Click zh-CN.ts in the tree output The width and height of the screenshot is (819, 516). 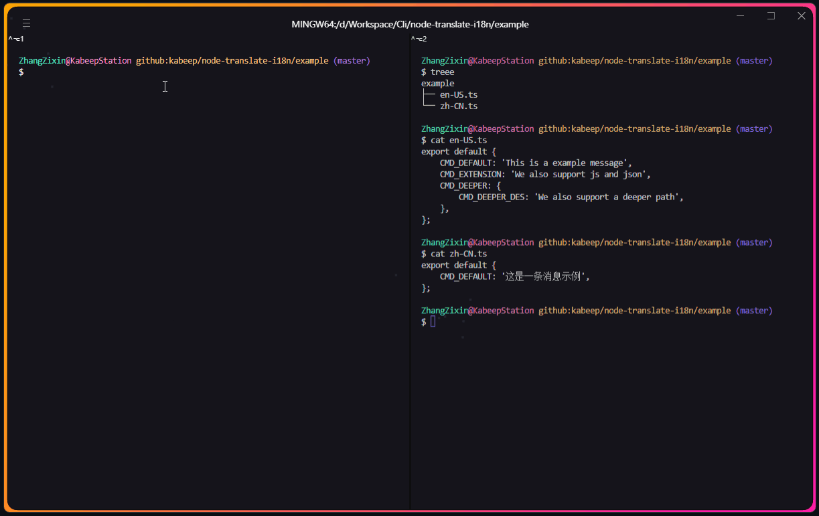click(459, 106)
